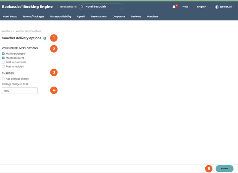Click the Hotel Beauclair search box
This screenshot has width=238, height=173.
click(x=103, y=7)
